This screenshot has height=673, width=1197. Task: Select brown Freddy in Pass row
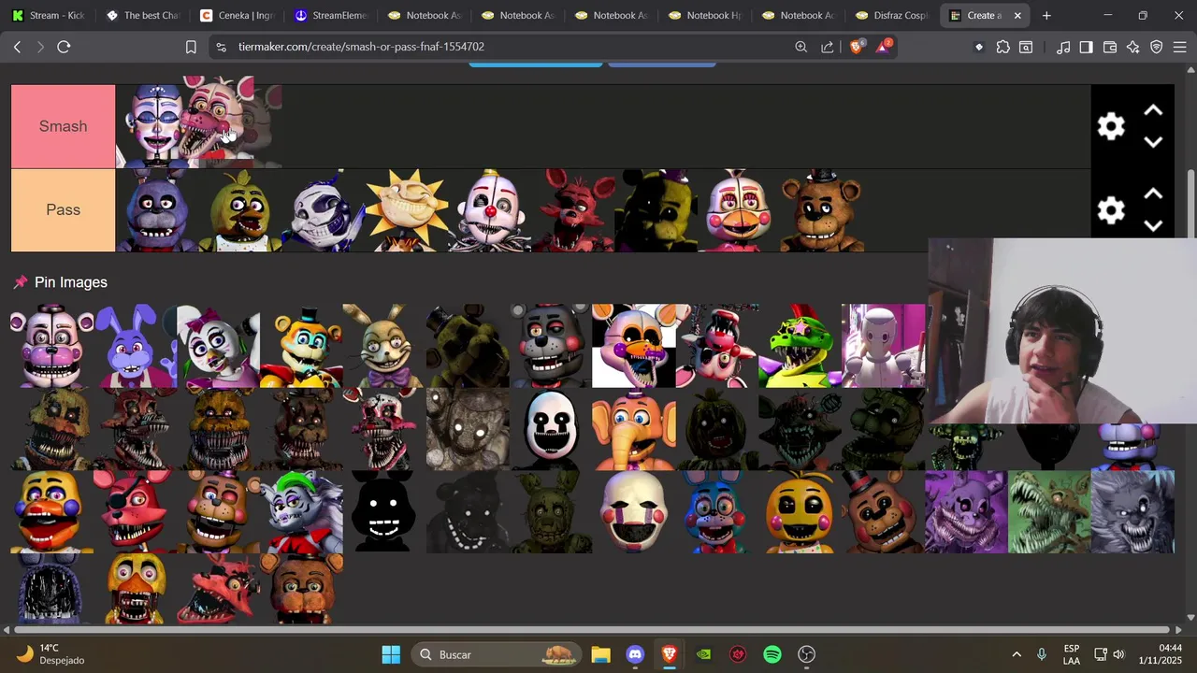823,210
